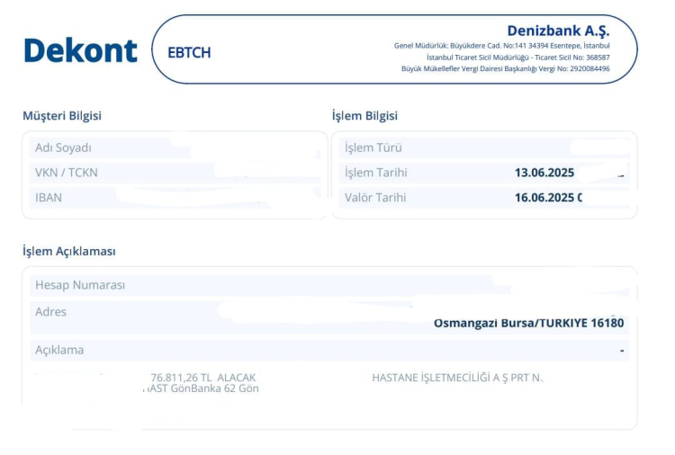Click the Dekont title heading

pos(80,50)
